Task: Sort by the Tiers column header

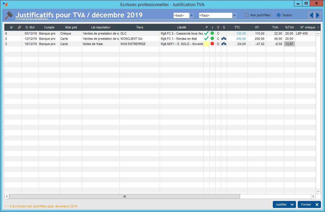Action: 139,27
